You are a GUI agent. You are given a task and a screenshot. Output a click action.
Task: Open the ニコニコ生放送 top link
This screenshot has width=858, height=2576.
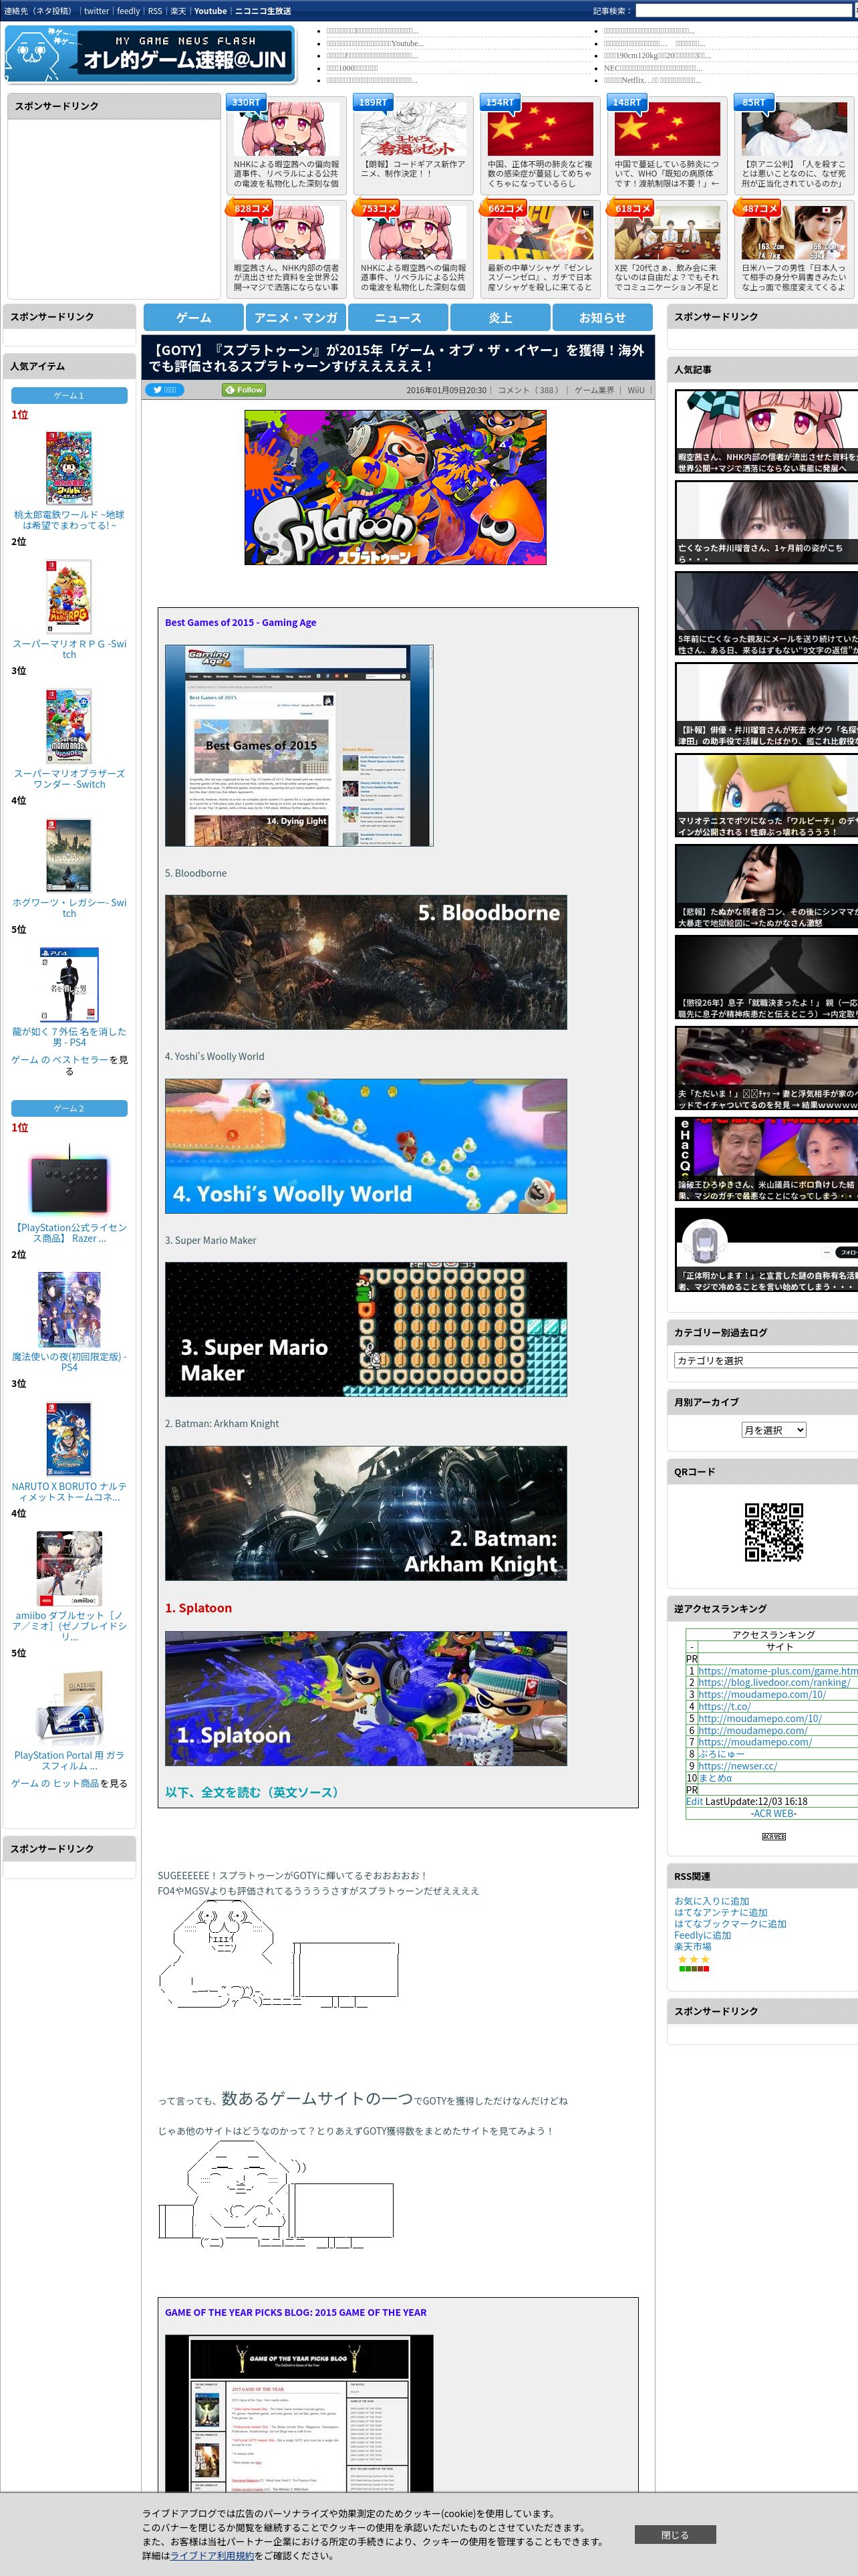click(263, 11)
